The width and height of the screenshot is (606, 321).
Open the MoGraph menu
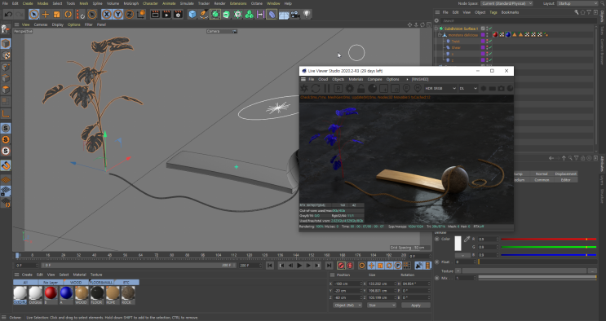point(131,3)
